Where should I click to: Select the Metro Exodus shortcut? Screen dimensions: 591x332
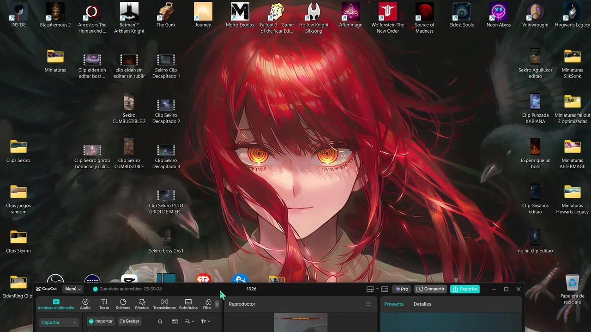tap(240, 15)
